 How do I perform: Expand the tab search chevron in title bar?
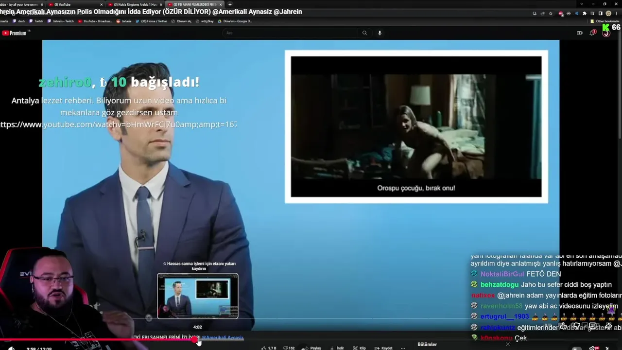pyautogui.click(x=582, y=4)
